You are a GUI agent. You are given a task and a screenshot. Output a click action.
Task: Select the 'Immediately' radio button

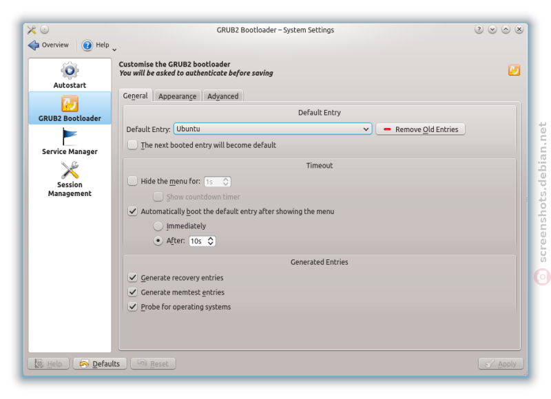pos(158,226)
